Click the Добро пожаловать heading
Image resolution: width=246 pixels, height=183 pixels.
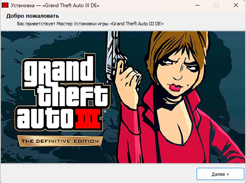(33, 16)
